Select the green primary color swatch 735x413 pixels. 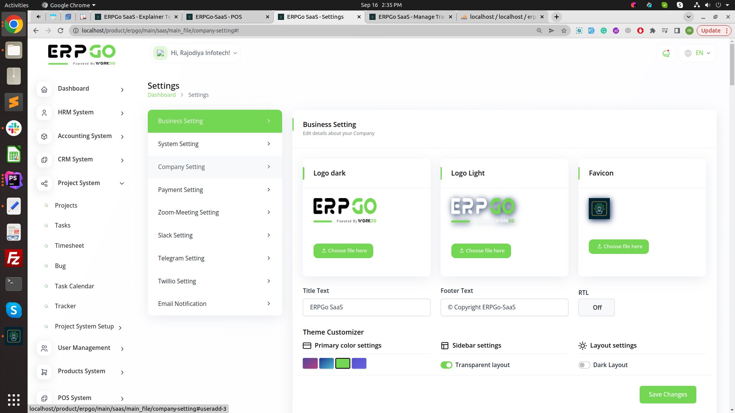click(x=343, y=363)
